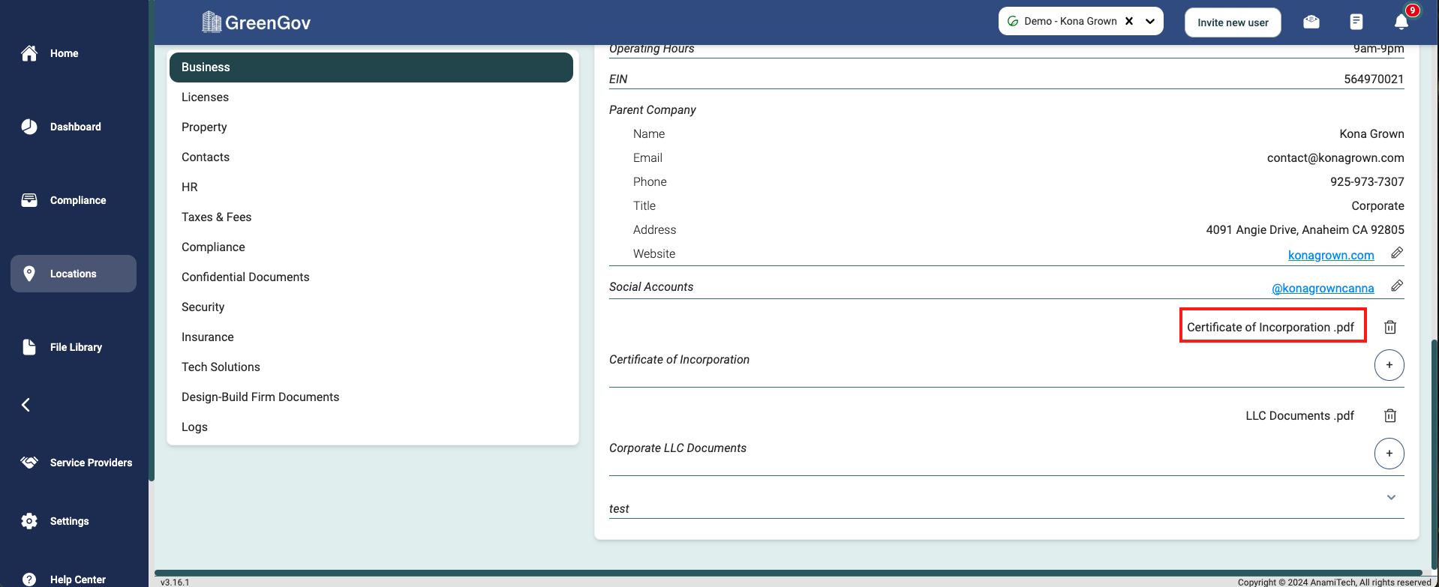Select the Licenses menu item
The image size is (1439, 587).
[x=205, y=97]
